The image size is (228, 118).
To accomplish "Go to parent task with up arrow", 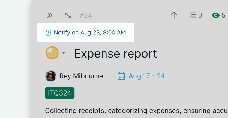I will pyautogui.click(x=174, y=15).
